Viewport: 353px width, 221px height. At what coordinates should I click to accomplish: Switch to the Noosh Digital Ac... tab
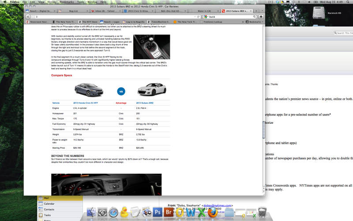[40, 11]
